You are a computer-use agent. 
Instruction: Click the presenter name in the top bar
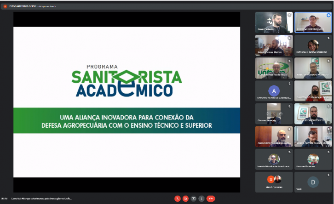point(23,6)
